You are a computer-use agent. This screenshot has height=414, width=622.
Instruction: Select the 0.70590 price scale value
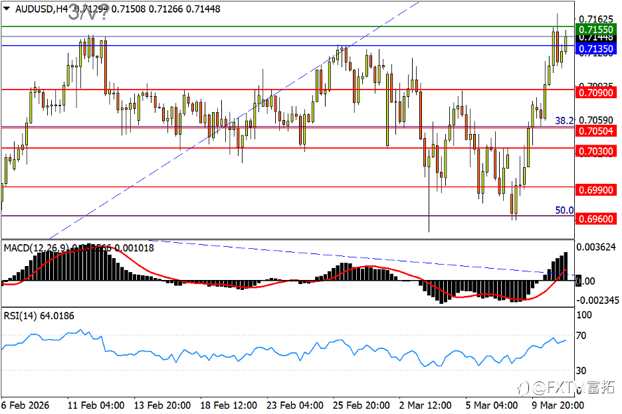pos(596,120)
